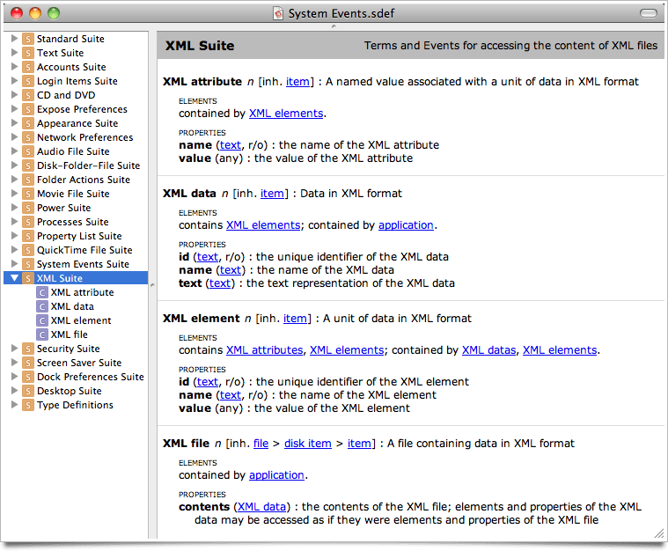The height and width of the screenshot is (551, 668).
Task: Select Screen Saver Suite label
Action: 79,363
